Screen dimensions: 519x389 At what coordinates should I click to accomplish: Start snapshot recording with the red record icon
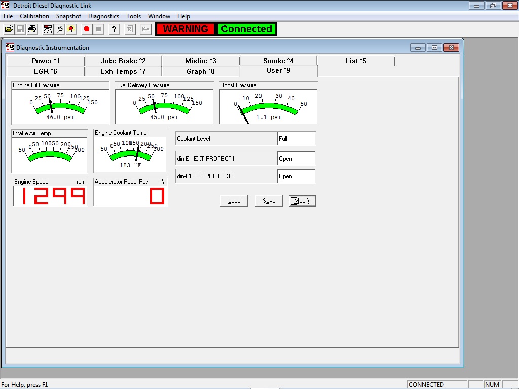click(x=86, y=29)
